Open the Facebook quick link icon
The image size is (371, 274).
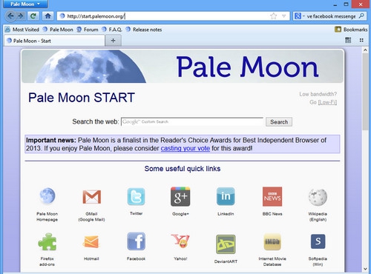click(x=136, y=241)
